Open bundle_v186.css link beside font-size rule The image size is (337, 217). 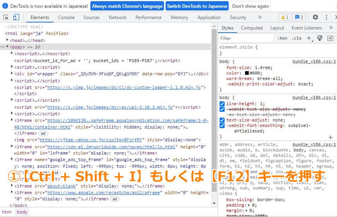click(x=314, y=61)
